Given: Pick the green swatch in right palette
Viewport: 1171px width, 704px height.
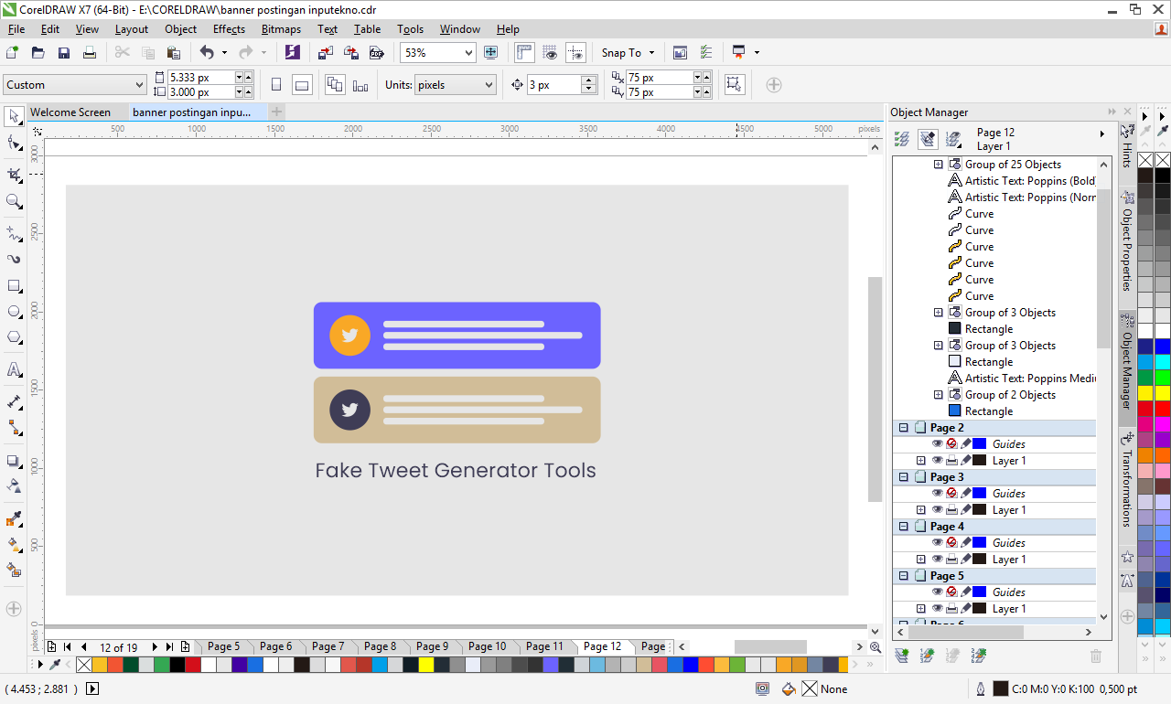Looking at the screenshot, I should (1162, 377).
